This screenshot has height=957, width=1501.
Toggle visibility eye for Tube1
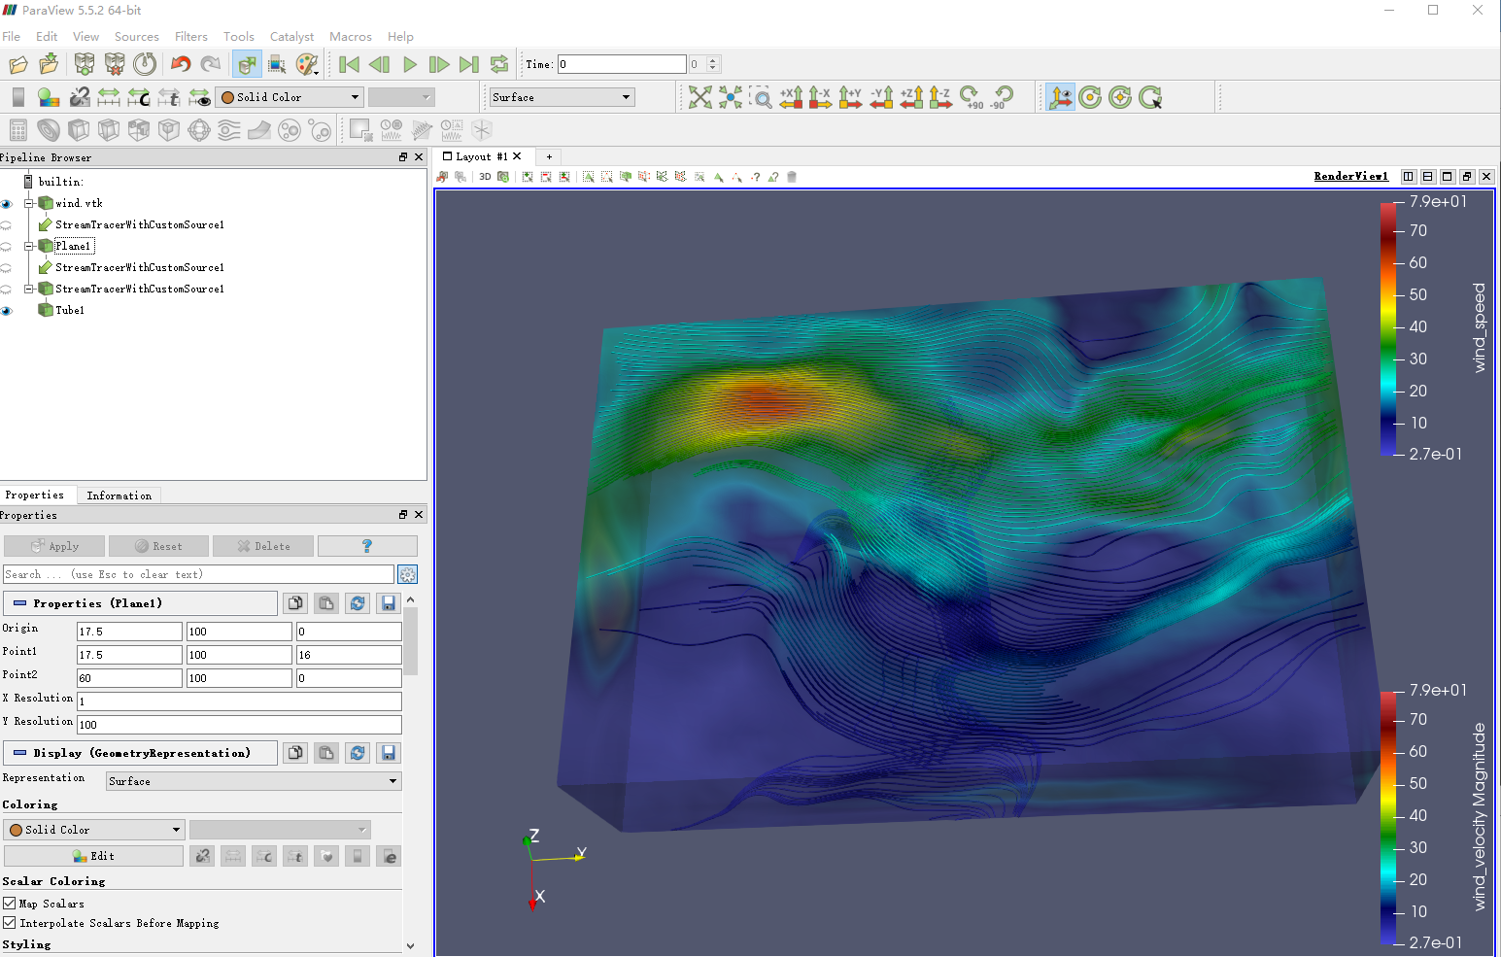coord(7,311)
